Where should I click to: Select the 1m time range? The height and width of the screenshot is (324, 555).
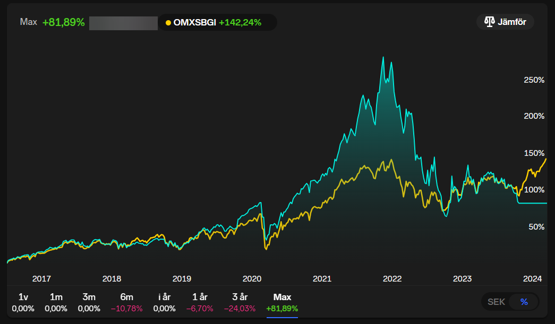[x=56, y=303]
